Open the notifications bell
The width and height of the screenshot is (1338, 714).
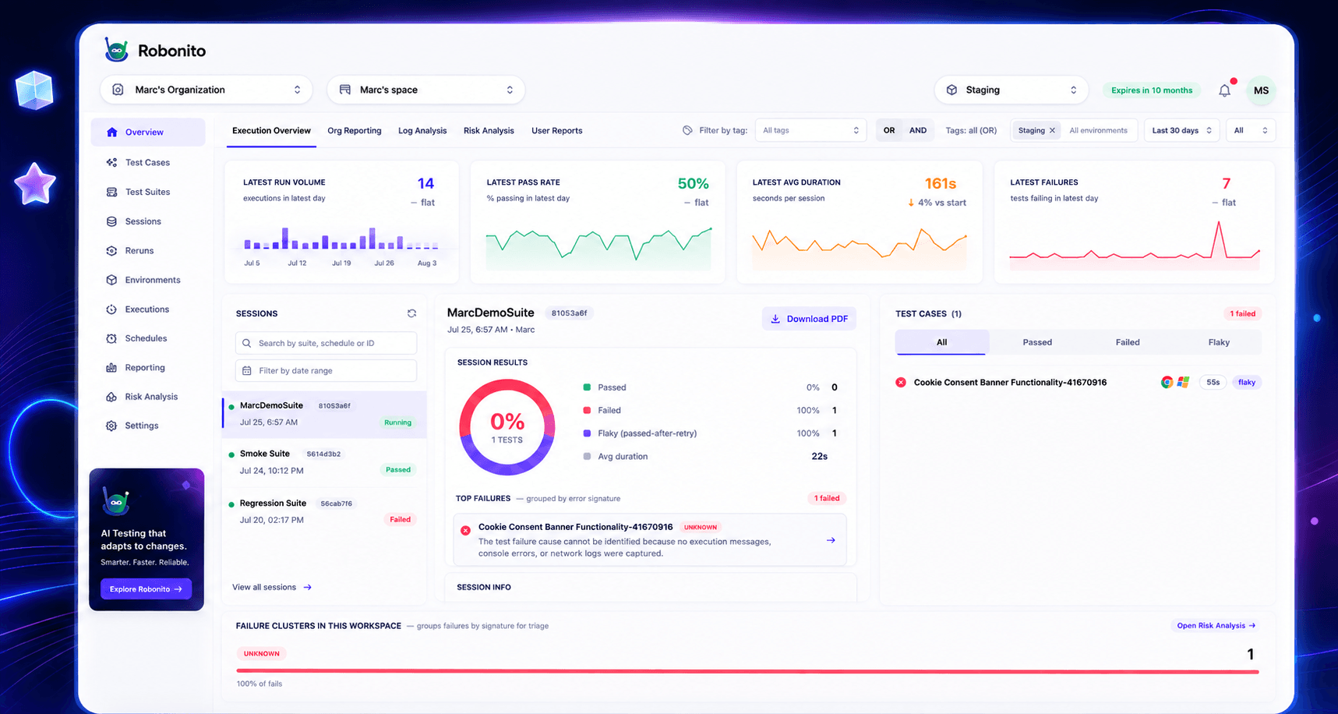click(1224, 90)
